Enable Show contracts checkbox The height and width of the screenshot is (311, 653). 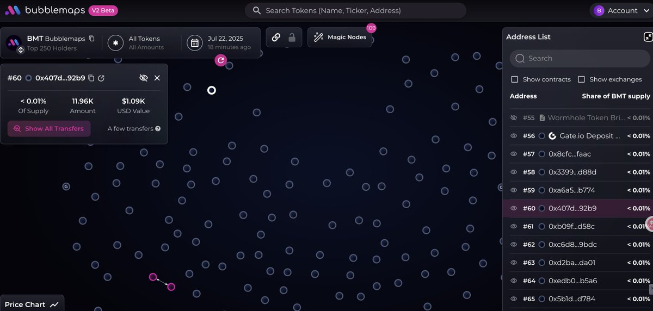(515, 79)
